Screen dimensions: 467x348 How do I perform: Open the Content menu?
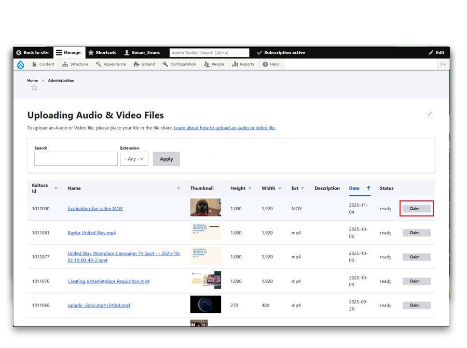pyautogui.click(x=44, y=64)
